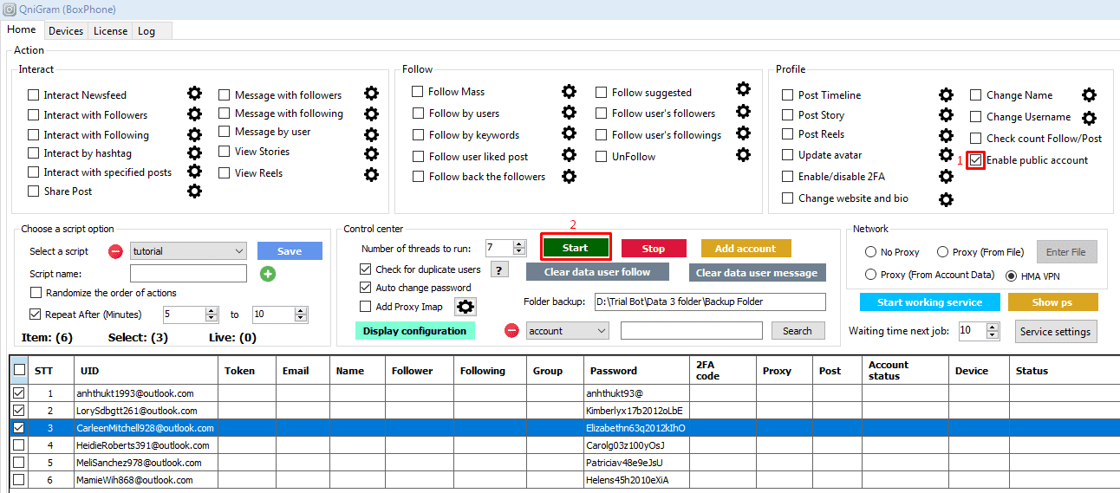Click gear icon next to Follow Mass
The height and width of the screenshot is (493, 1120).
pyautogui.click(x=569, y=92)
